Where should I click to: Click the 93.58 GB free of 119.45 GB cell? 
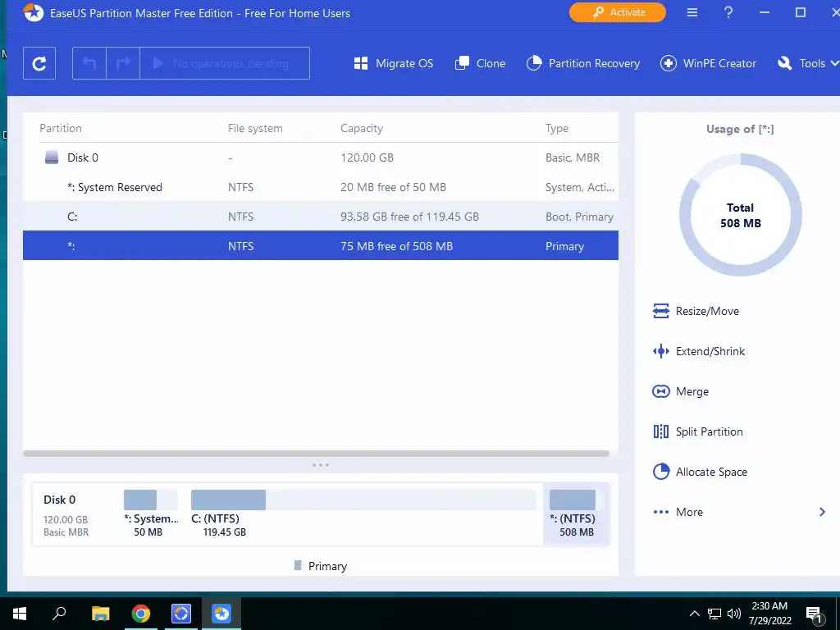(x=410, y=217)
